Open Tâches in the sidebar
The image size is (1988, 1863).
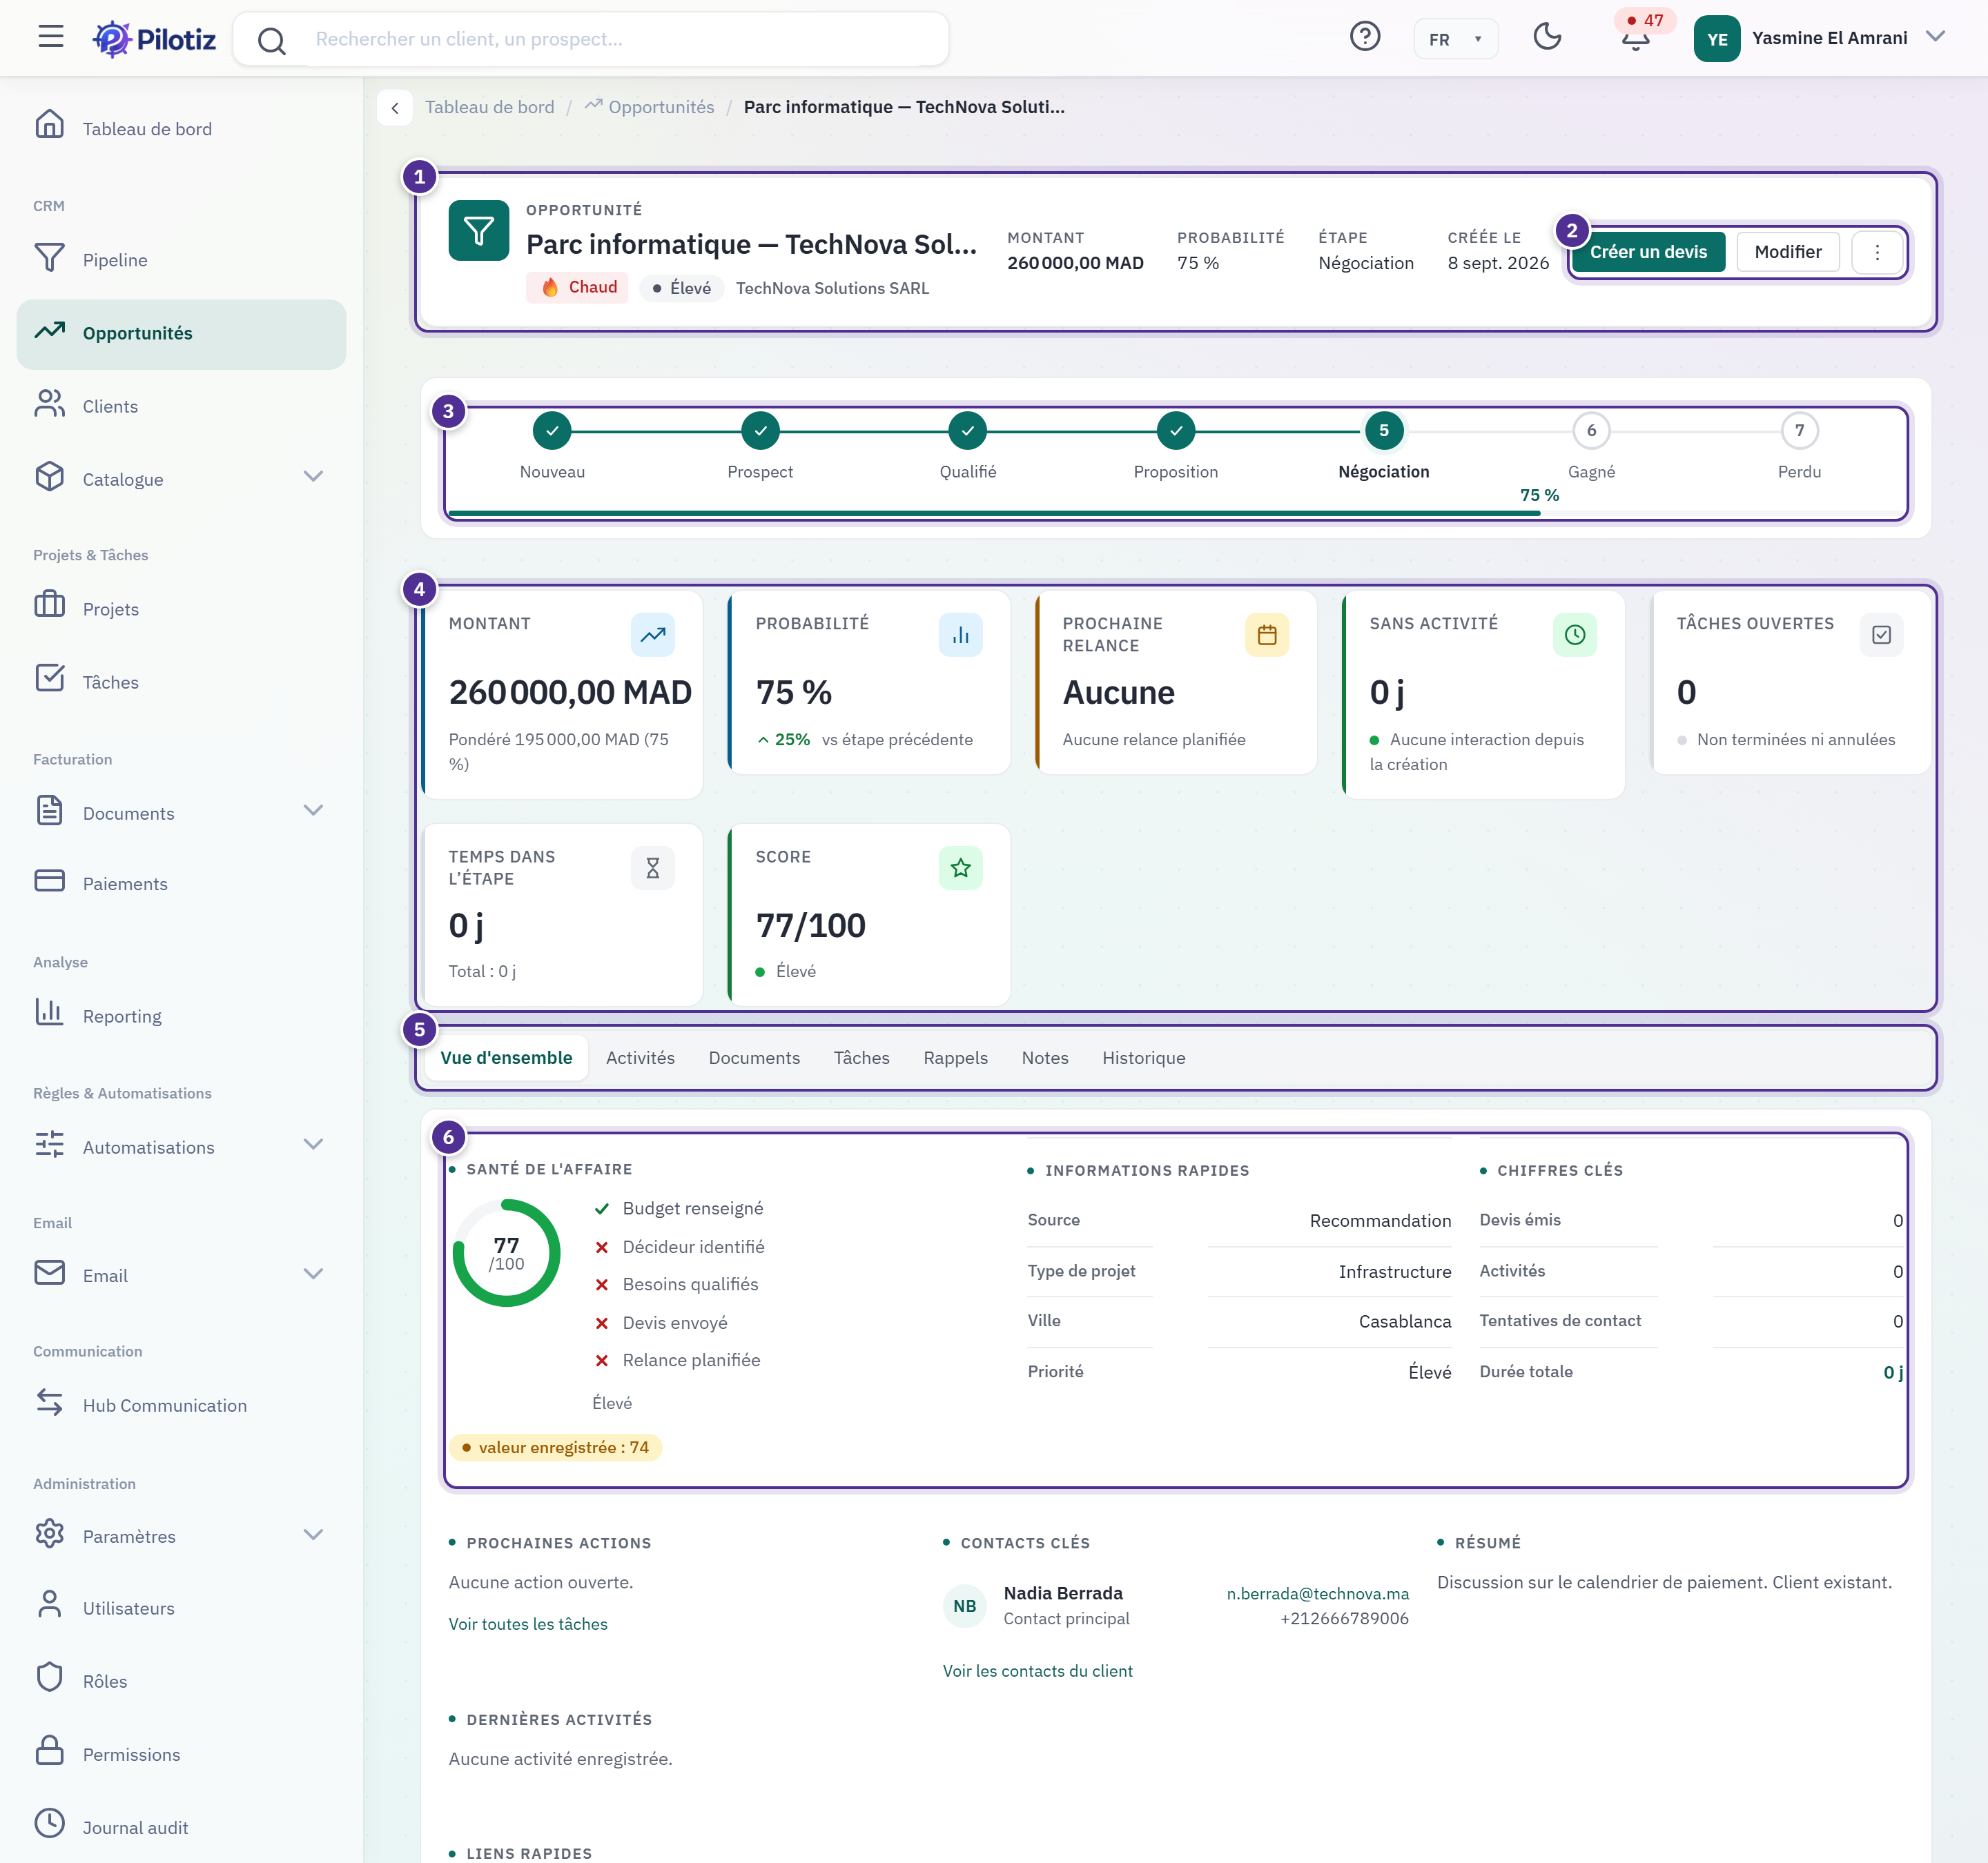(181, 682)
